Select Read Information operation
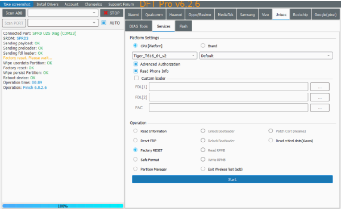The width and height of the screenshot is (341, 210). coord(135,131)
